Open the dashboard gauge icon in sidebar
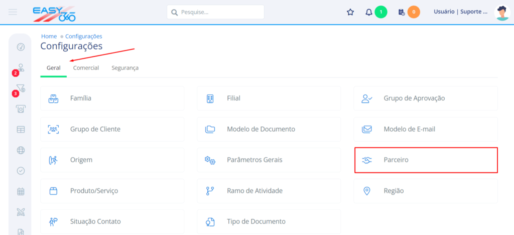Screen dimensions: 514x235 pos(21,46)
